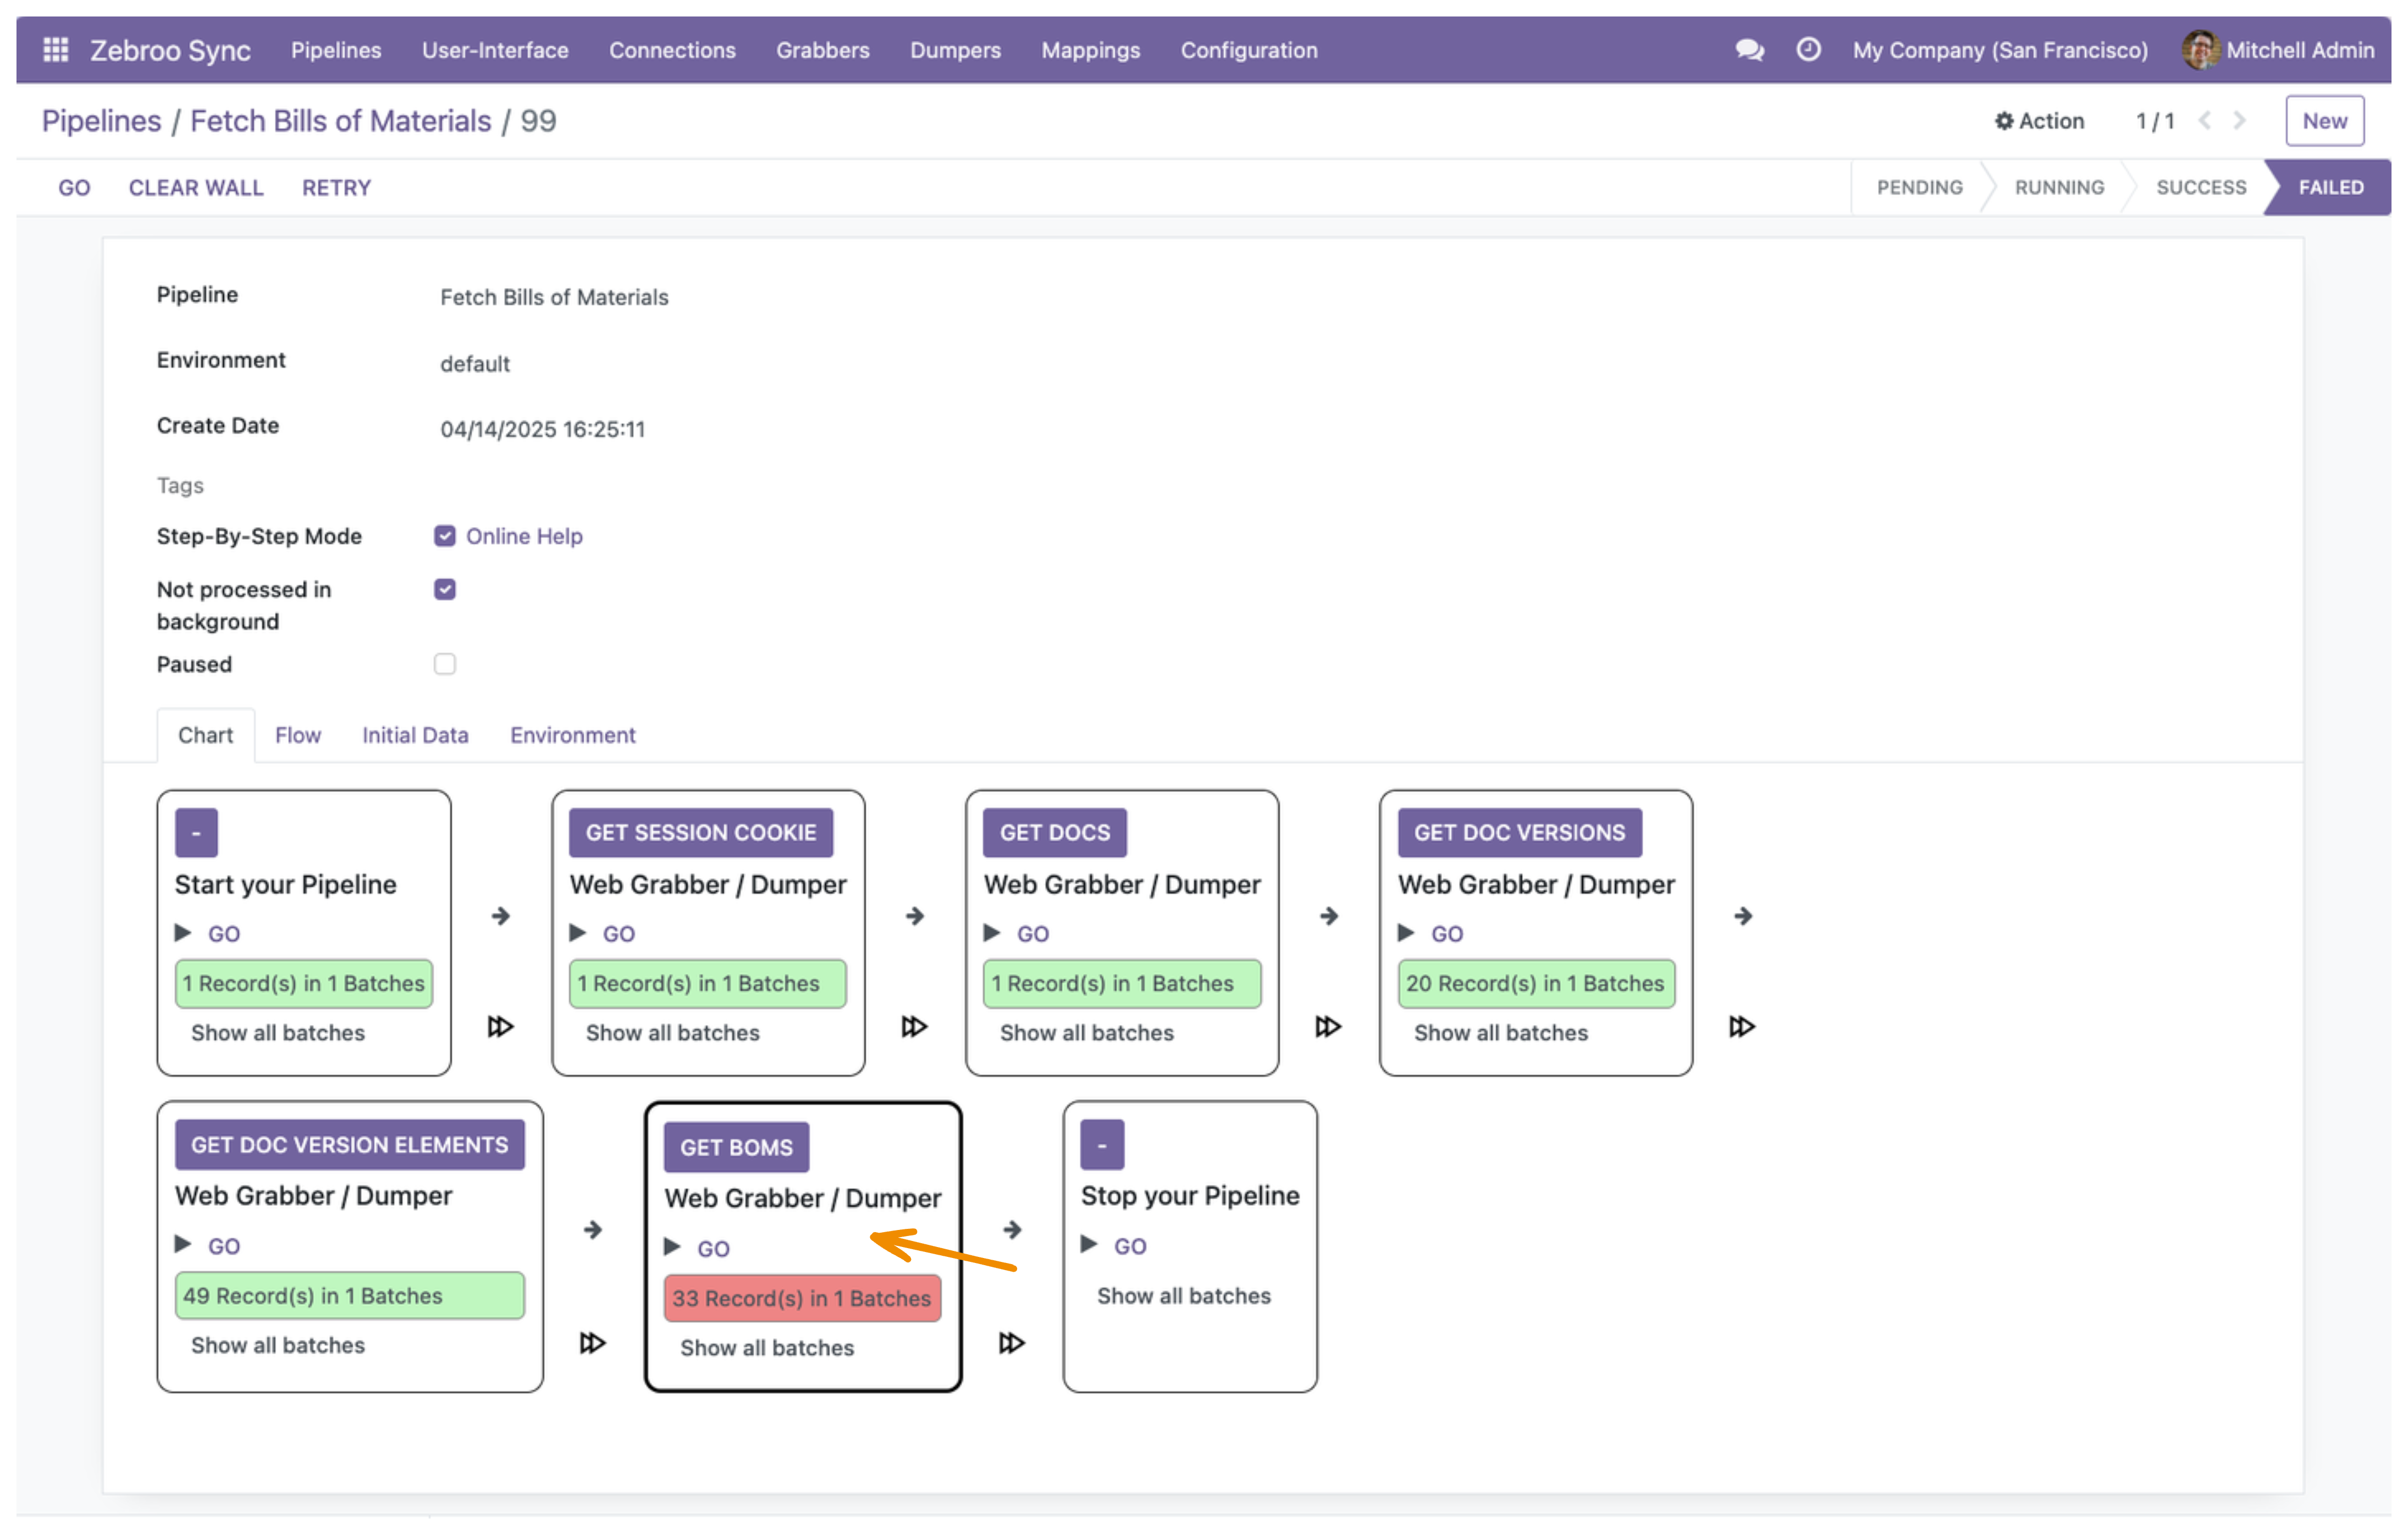Click play icon in Get Doc Version Elements card
2408x1535 pixels.
click(183, 1244)
